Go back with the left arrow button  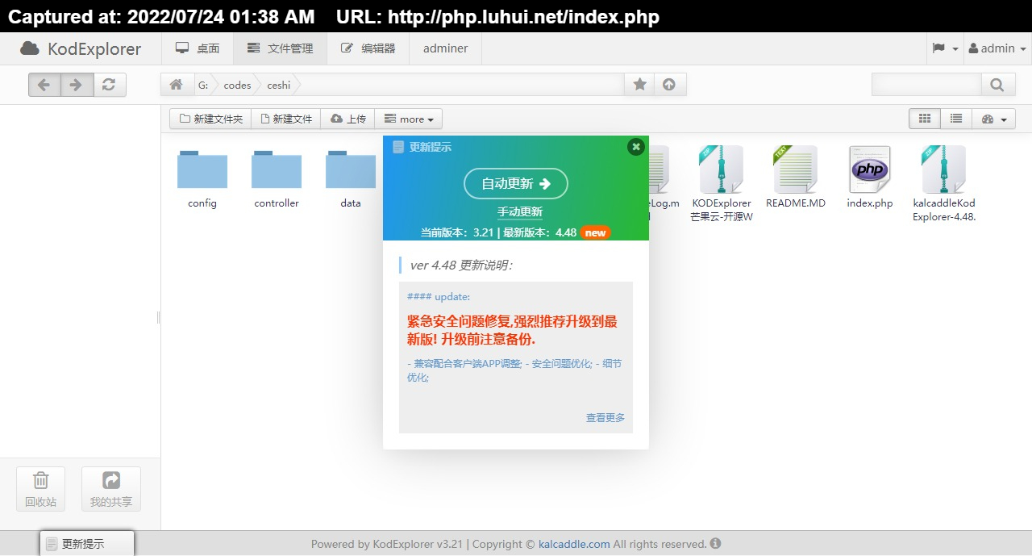coord(44,85)
